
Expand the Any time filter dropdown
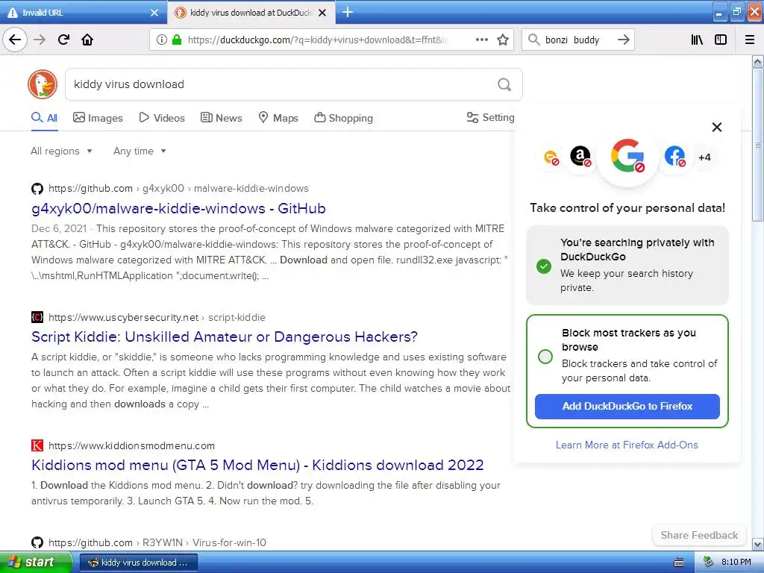[140, 151]
